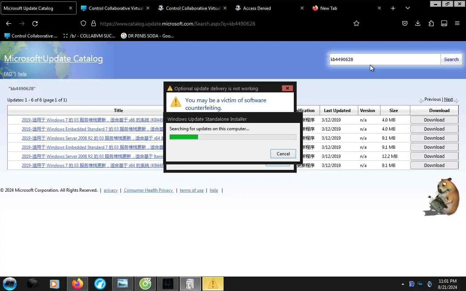Screen dimensions: 466x291
Task: Open the Consumer Health Privacy link
Action: click(149, 190)
